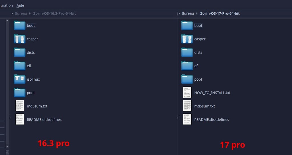Image resolution: width=292 pixels, height=155 pixels.
Task: Click Zorin-OS-16.3-Pro-64-bit breadcrumb
Action: (x=54, y=13)
